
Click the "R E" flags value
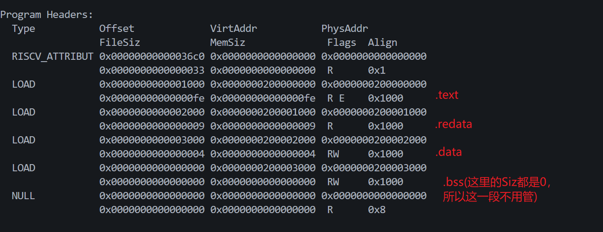coord(336,98)
